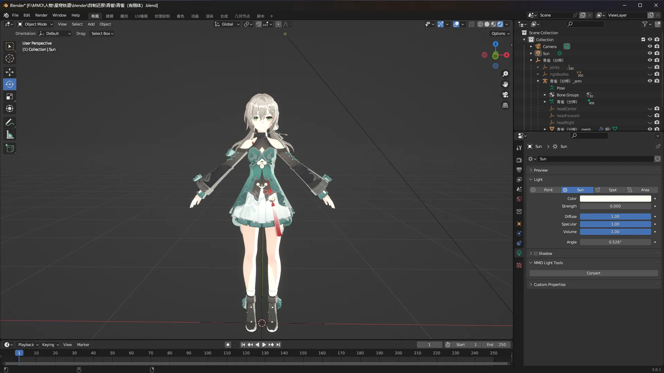This screenshot has height=373, width=664.
Task: Open the Render menu
Action: pos(41,15)
